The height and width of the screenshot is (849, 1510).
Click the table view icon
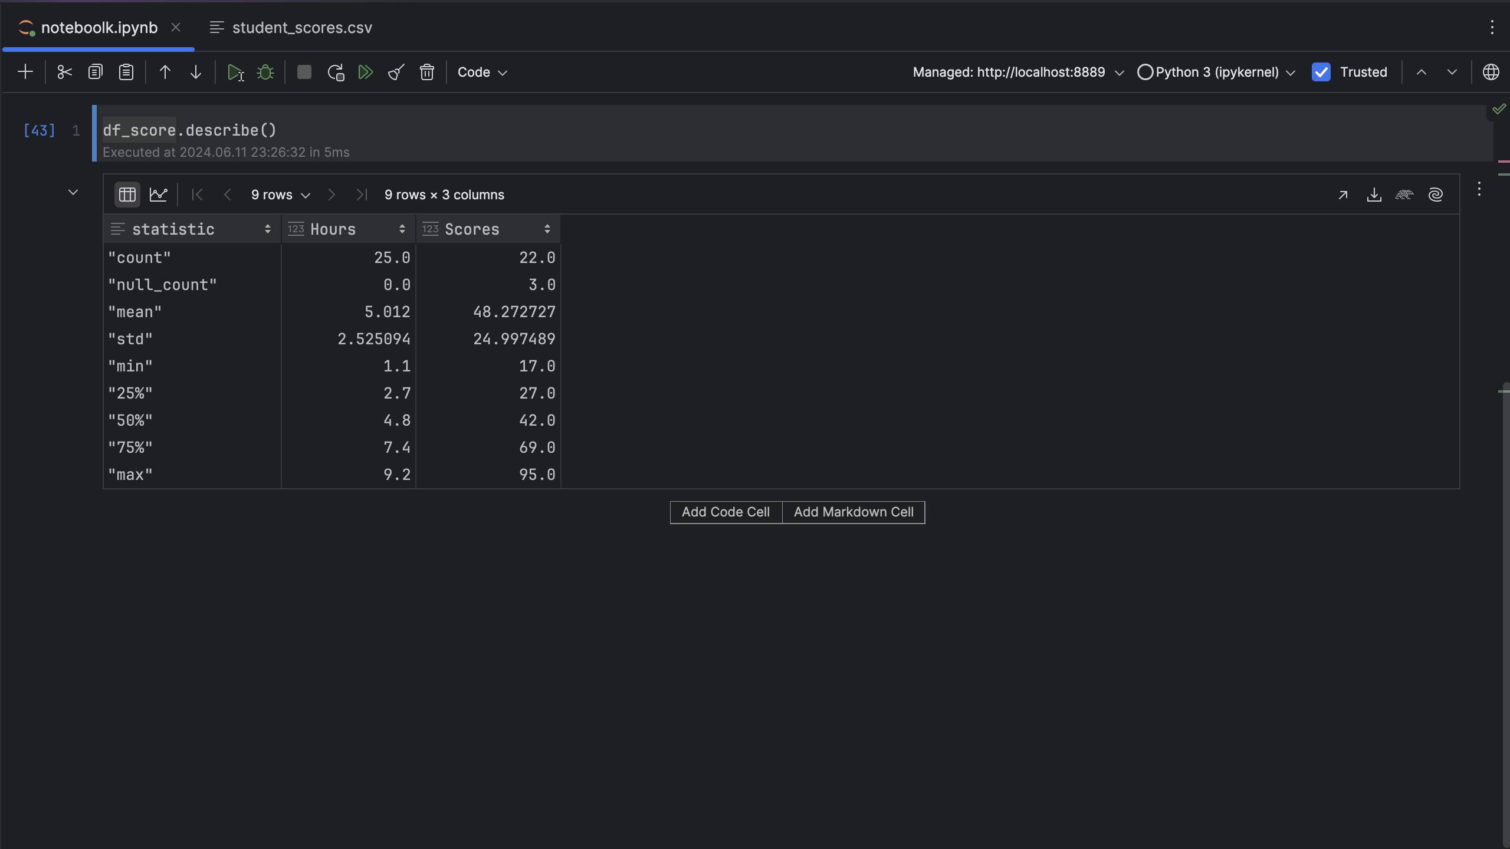pos(127,194)
